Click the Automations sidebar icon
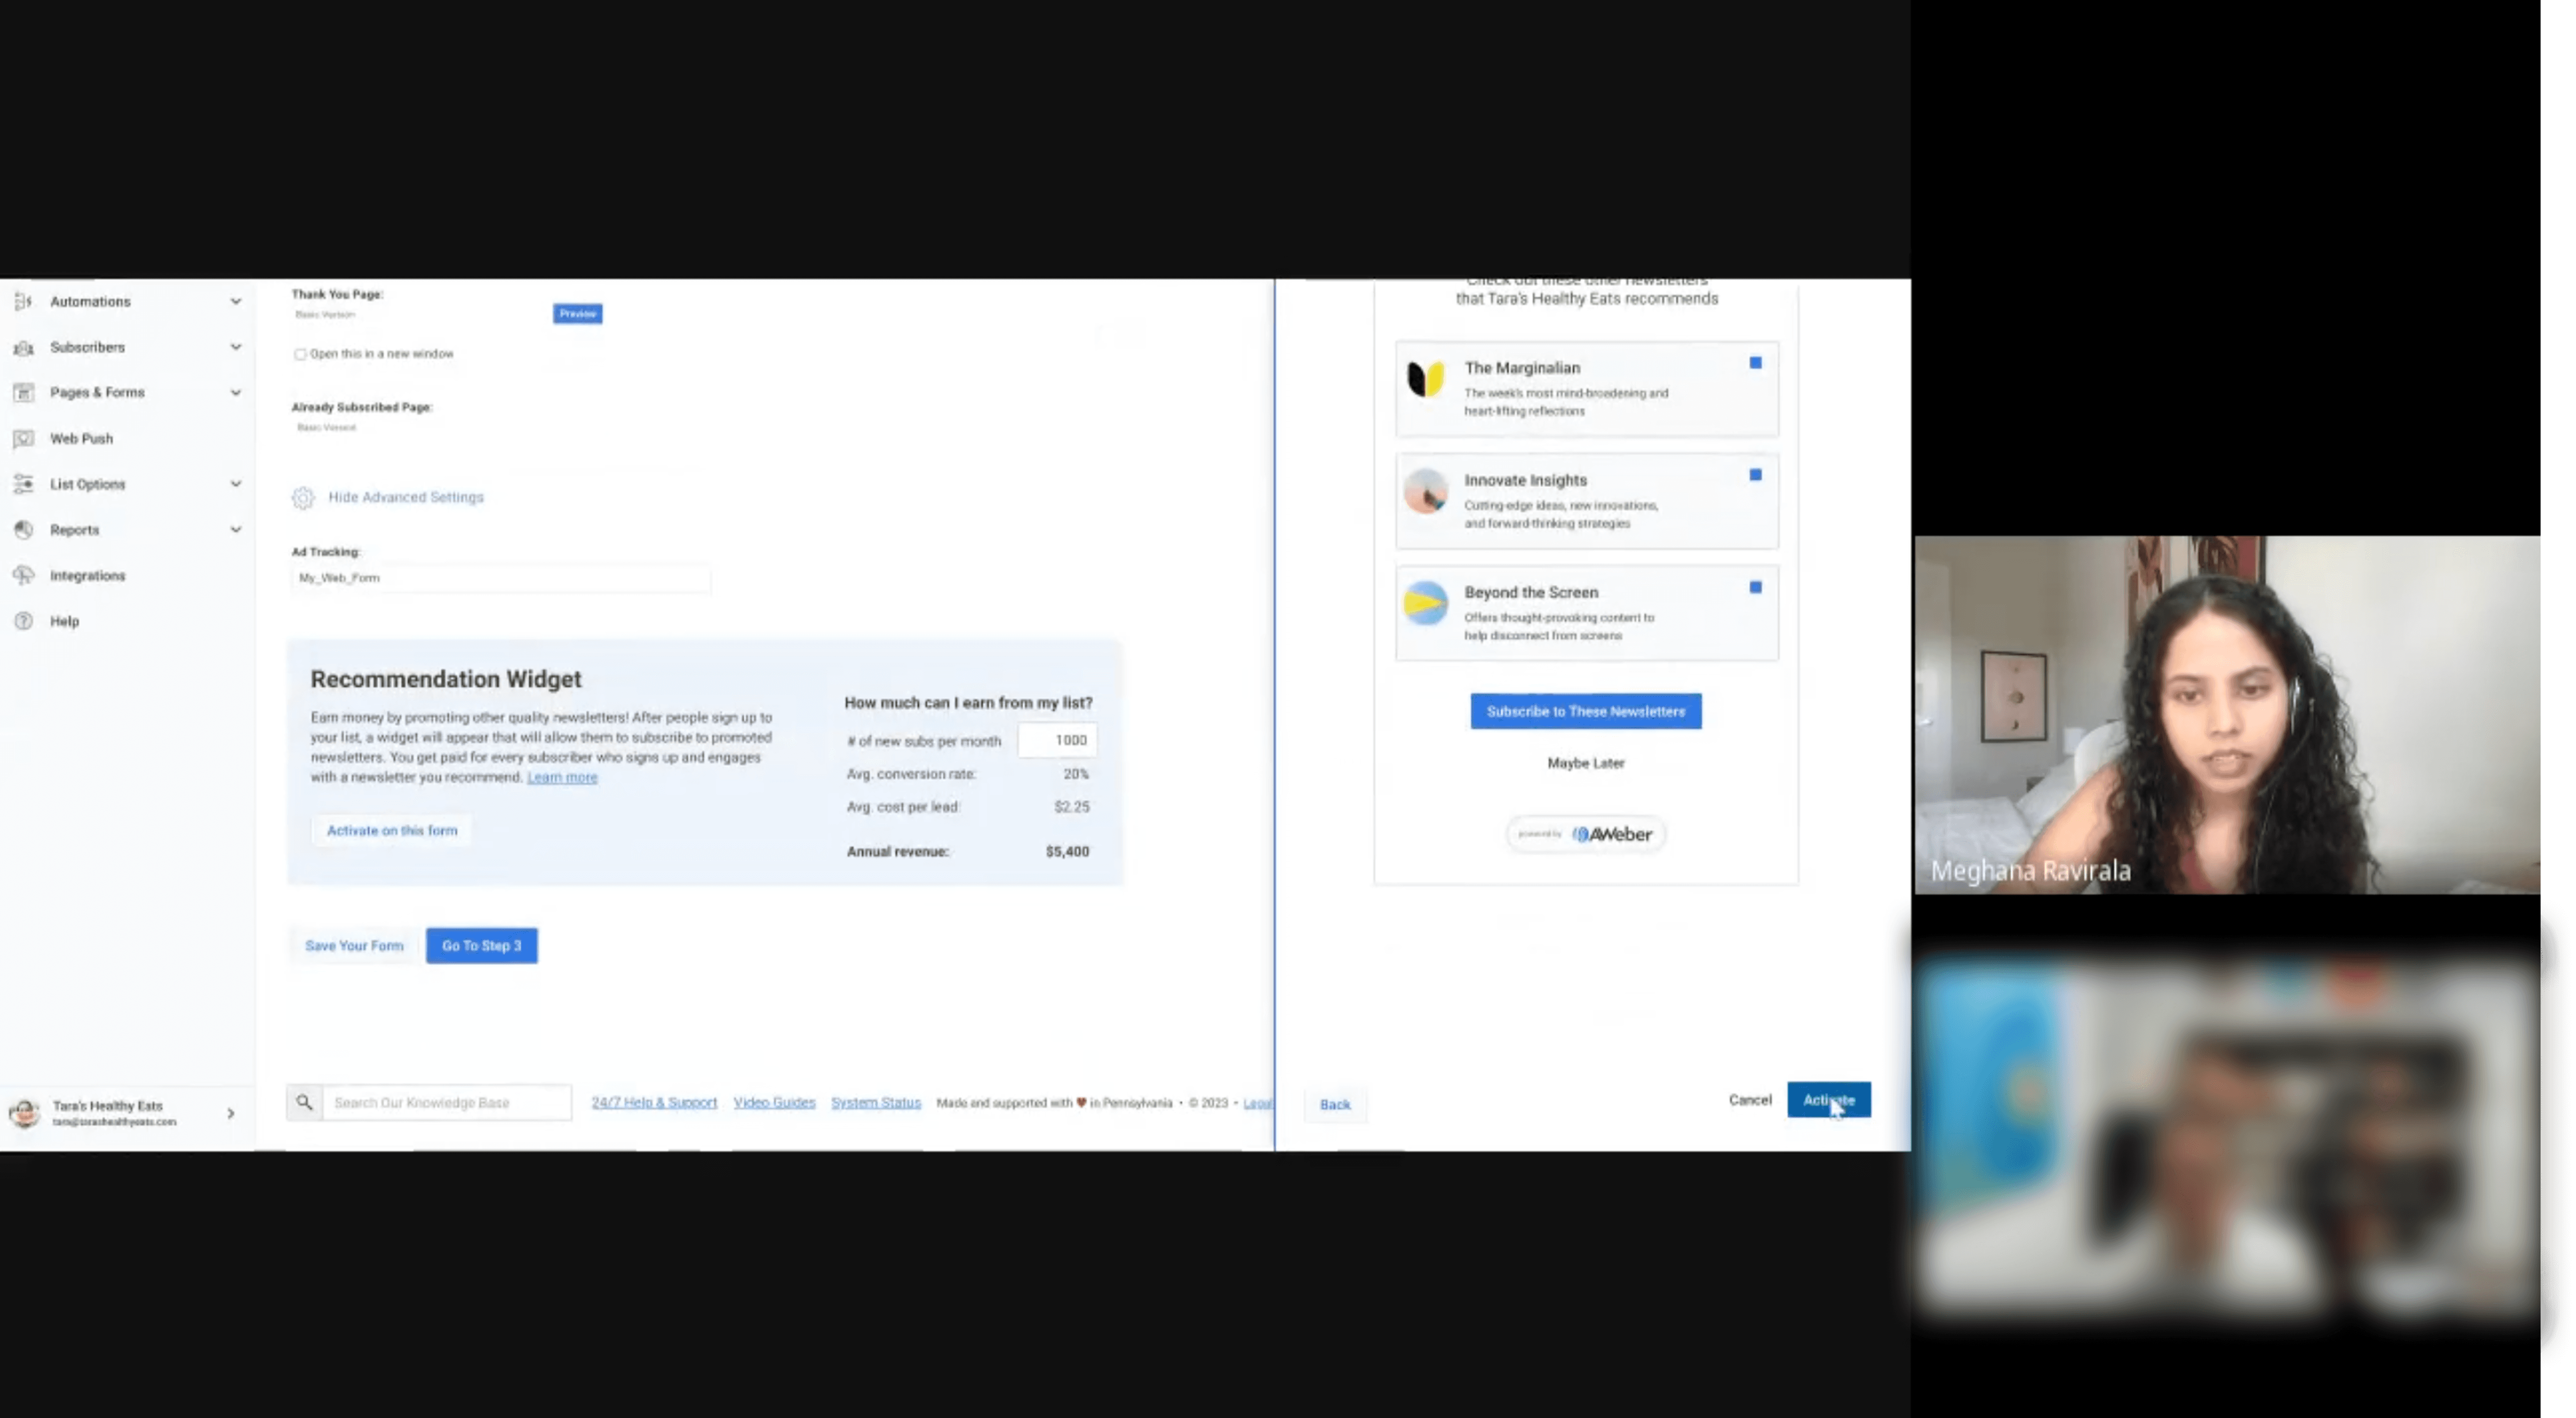Viewport: 2576px width, 1418px height. [23, 301]
